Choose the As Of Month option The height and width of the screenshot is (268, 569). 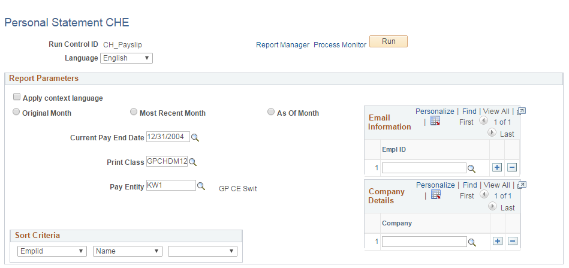(x=271, y=112)
